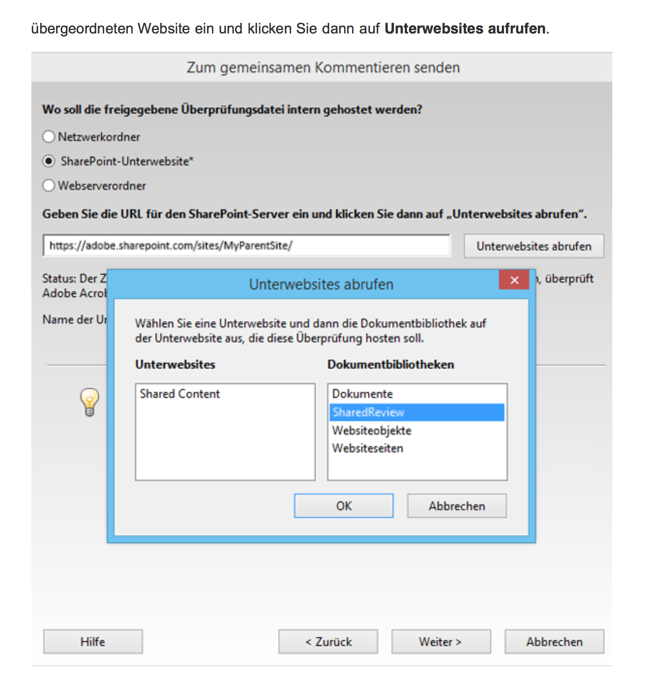Viewport: 670px width, 696px height.
Task: Select Shared Content in Unterwebsites list
Action: pyautogui.click(x=180, y=394)
